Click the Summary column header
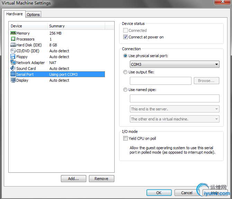232x199 pixels. click(x=76, y=26)
